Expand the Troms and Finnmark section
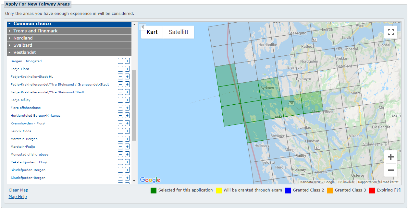Image resolution: width=408 pixels, height=209 pixels. click(x=35, y=31)
